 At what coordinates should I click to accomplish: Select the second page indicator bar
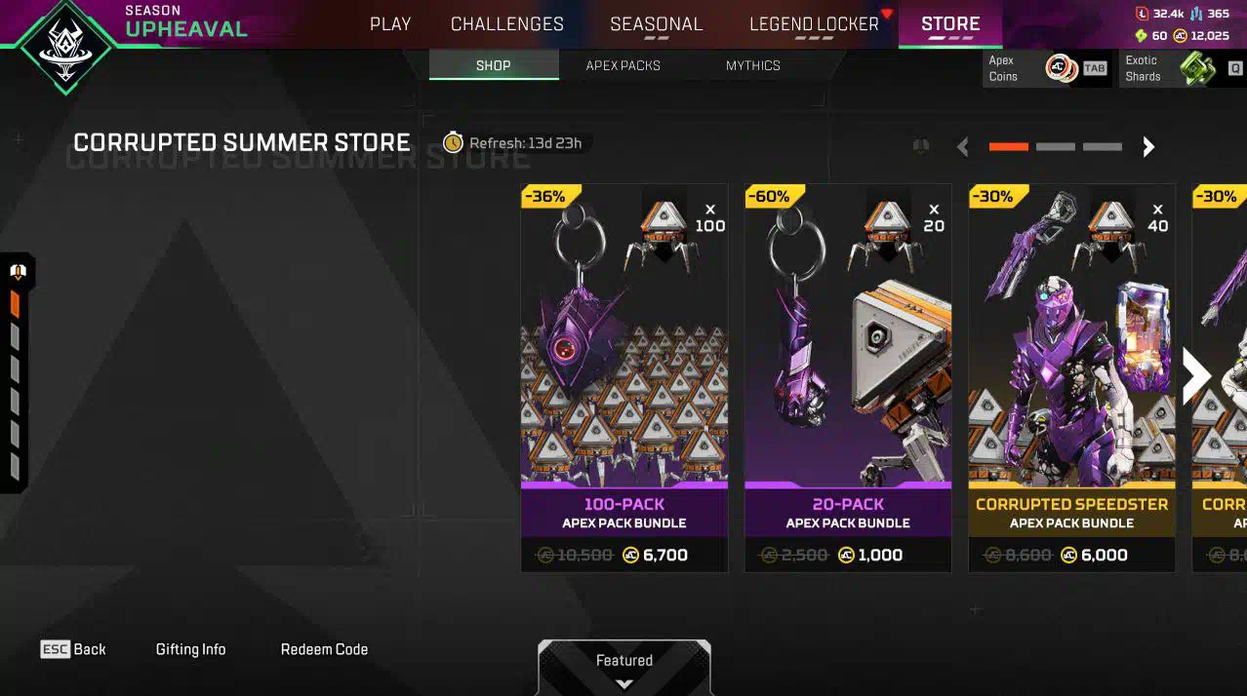tap(1056, 147)
